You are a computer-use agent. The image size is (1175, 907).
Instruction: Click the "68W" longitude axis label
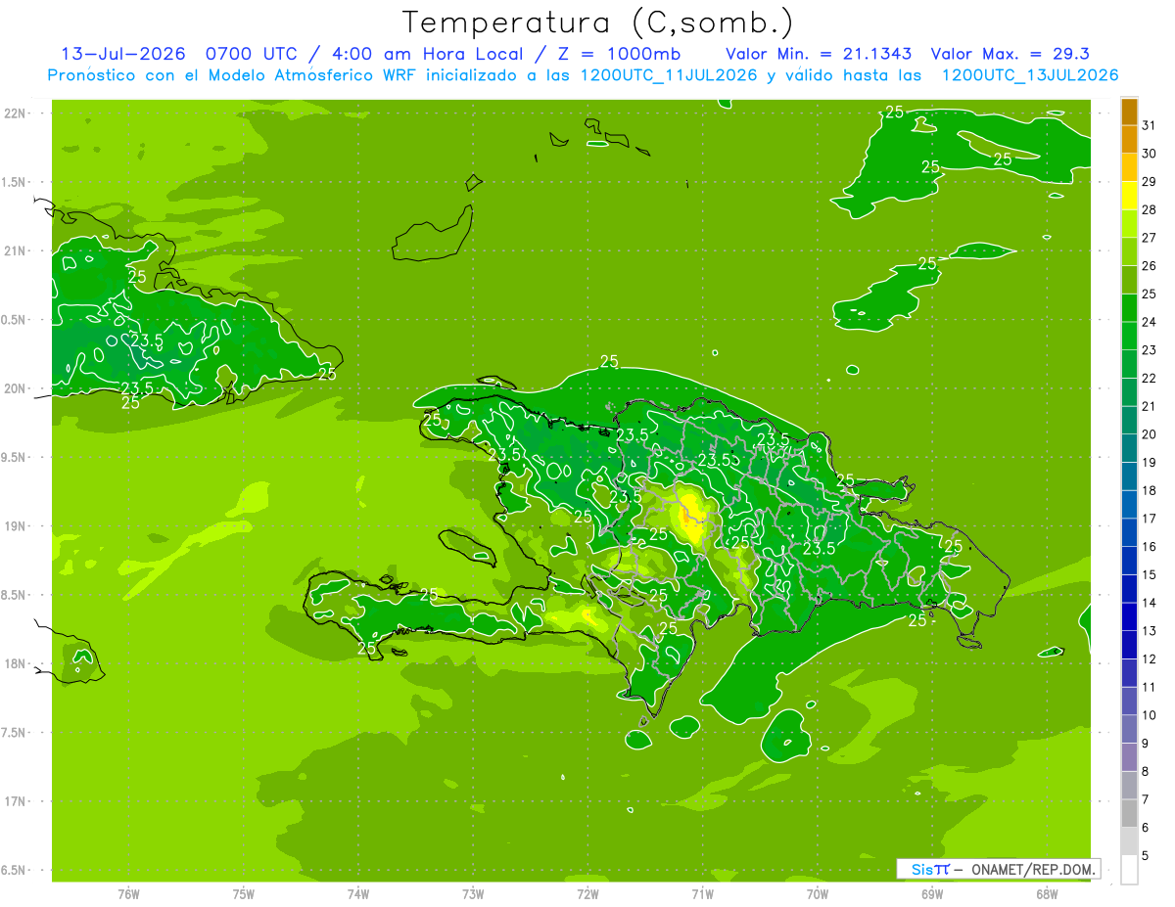pos(1047,894)
